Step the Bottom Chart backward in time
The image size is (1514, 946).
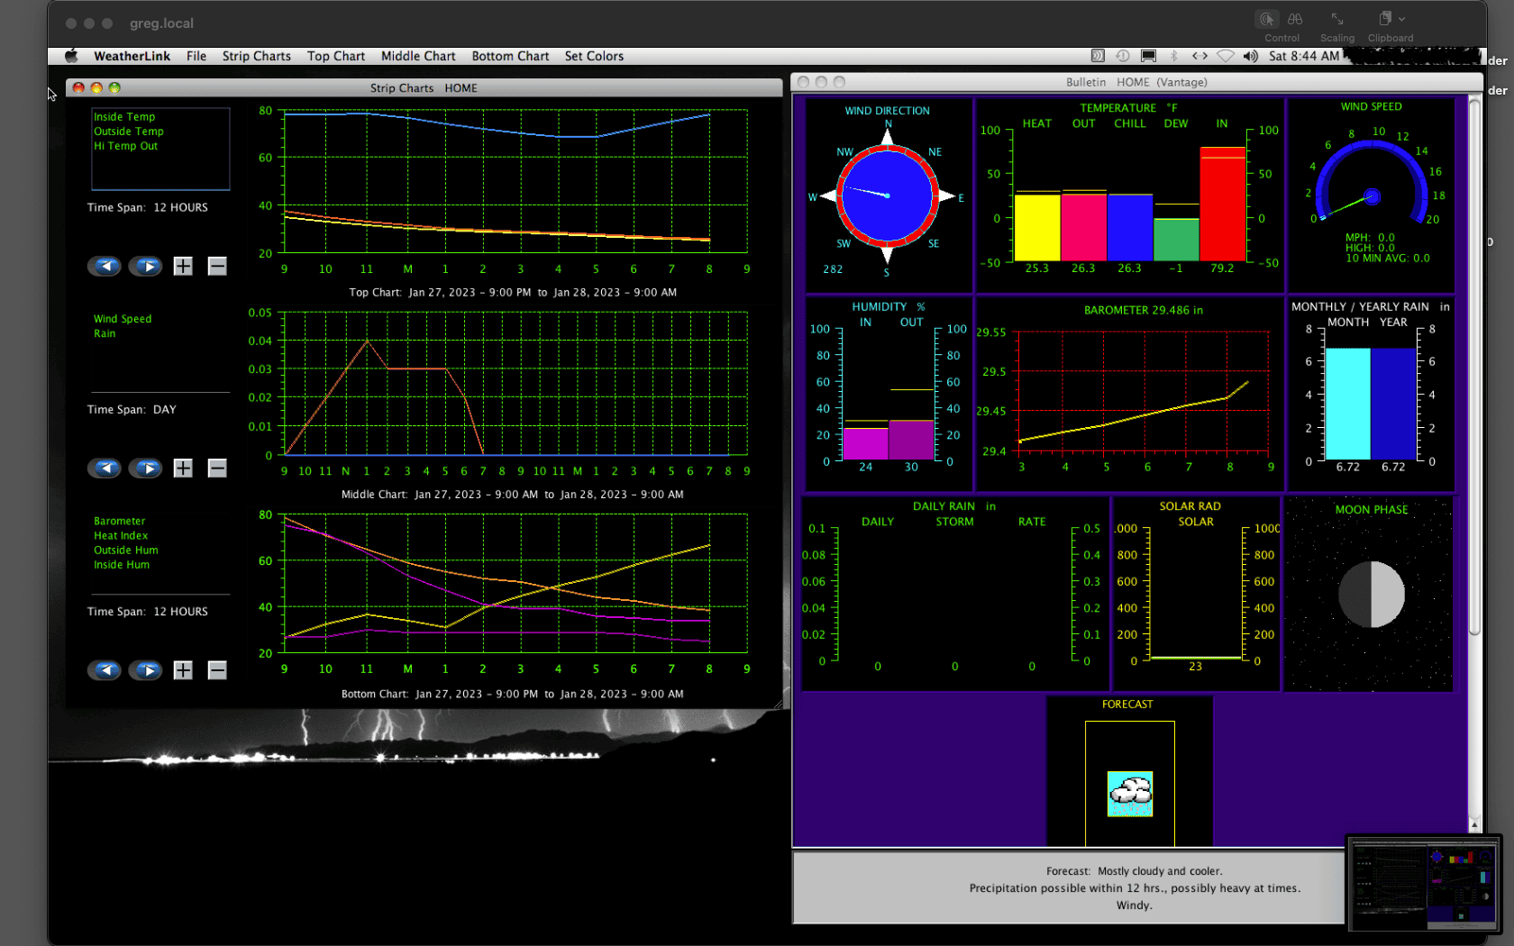(x=105, y=670)
